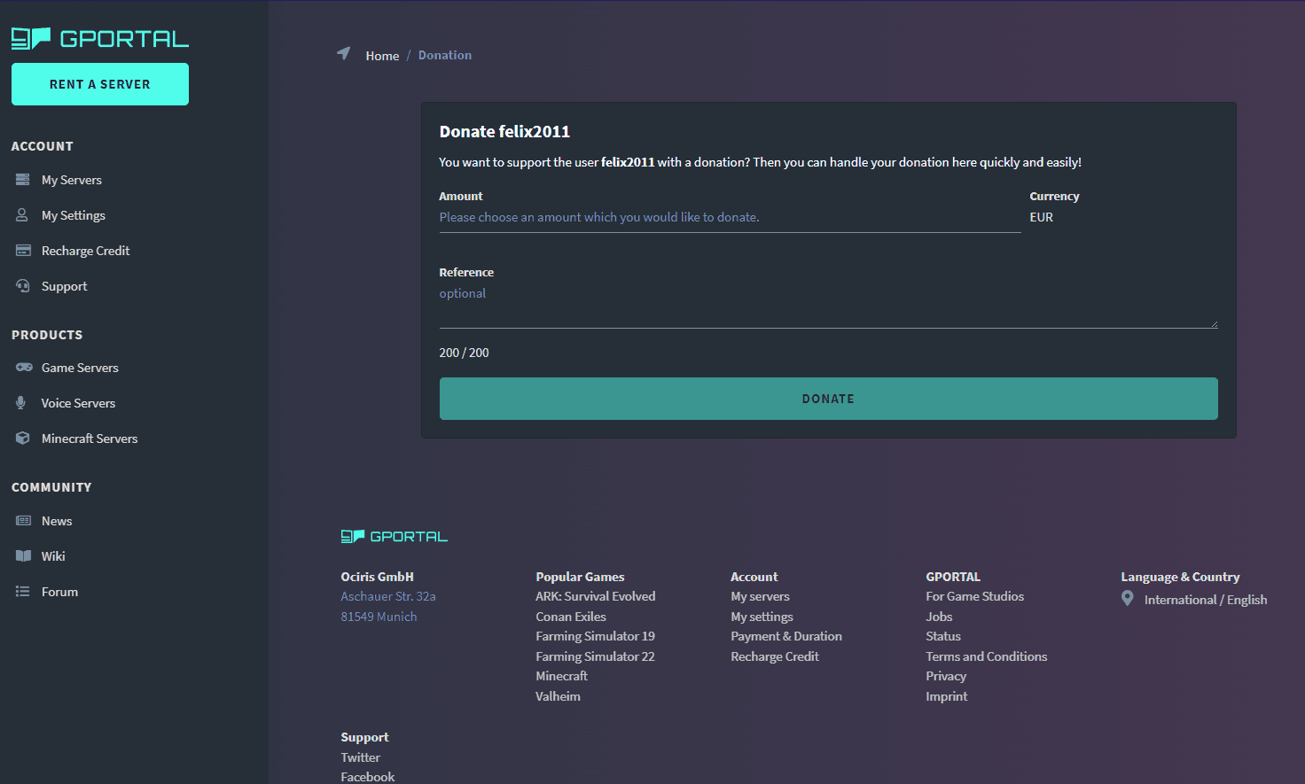
Task: Open footer My settings link
Action: [762, 617]
